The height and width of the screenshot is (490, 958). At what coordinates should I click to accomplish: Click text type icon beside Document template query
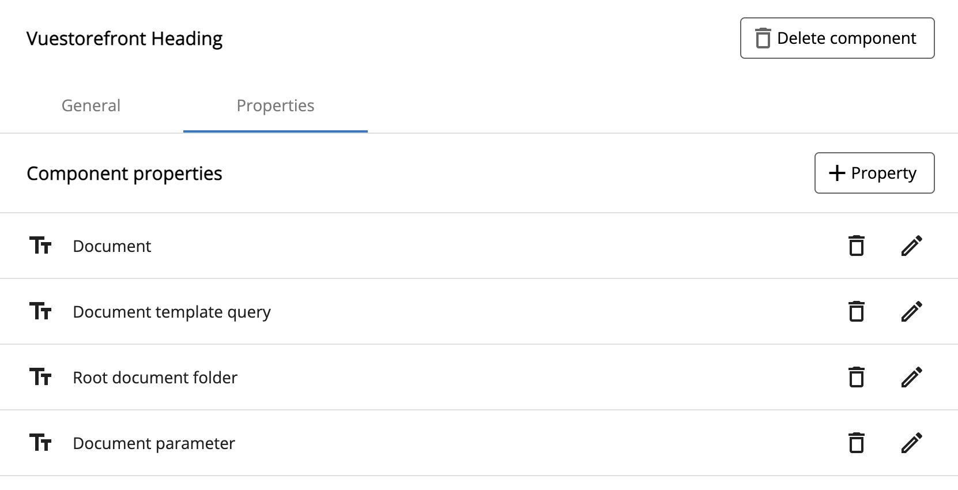click(x=40, y=311)
